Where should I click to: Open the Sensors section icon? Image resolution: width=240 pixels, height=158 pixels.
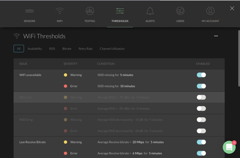pos(29,11)
